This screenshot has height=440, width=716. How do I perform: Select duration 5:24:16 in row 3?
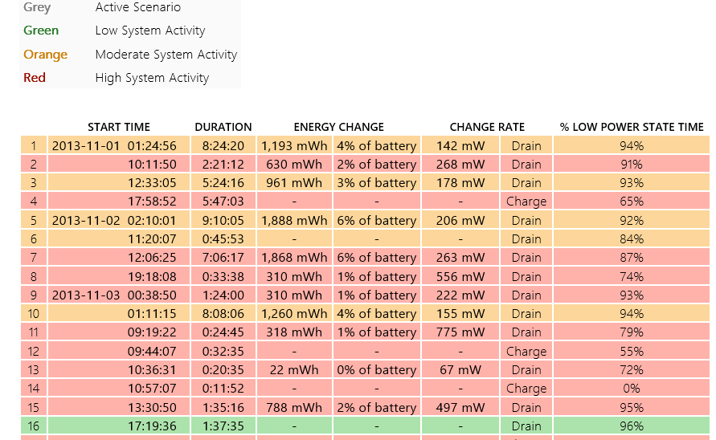[223, 183]
